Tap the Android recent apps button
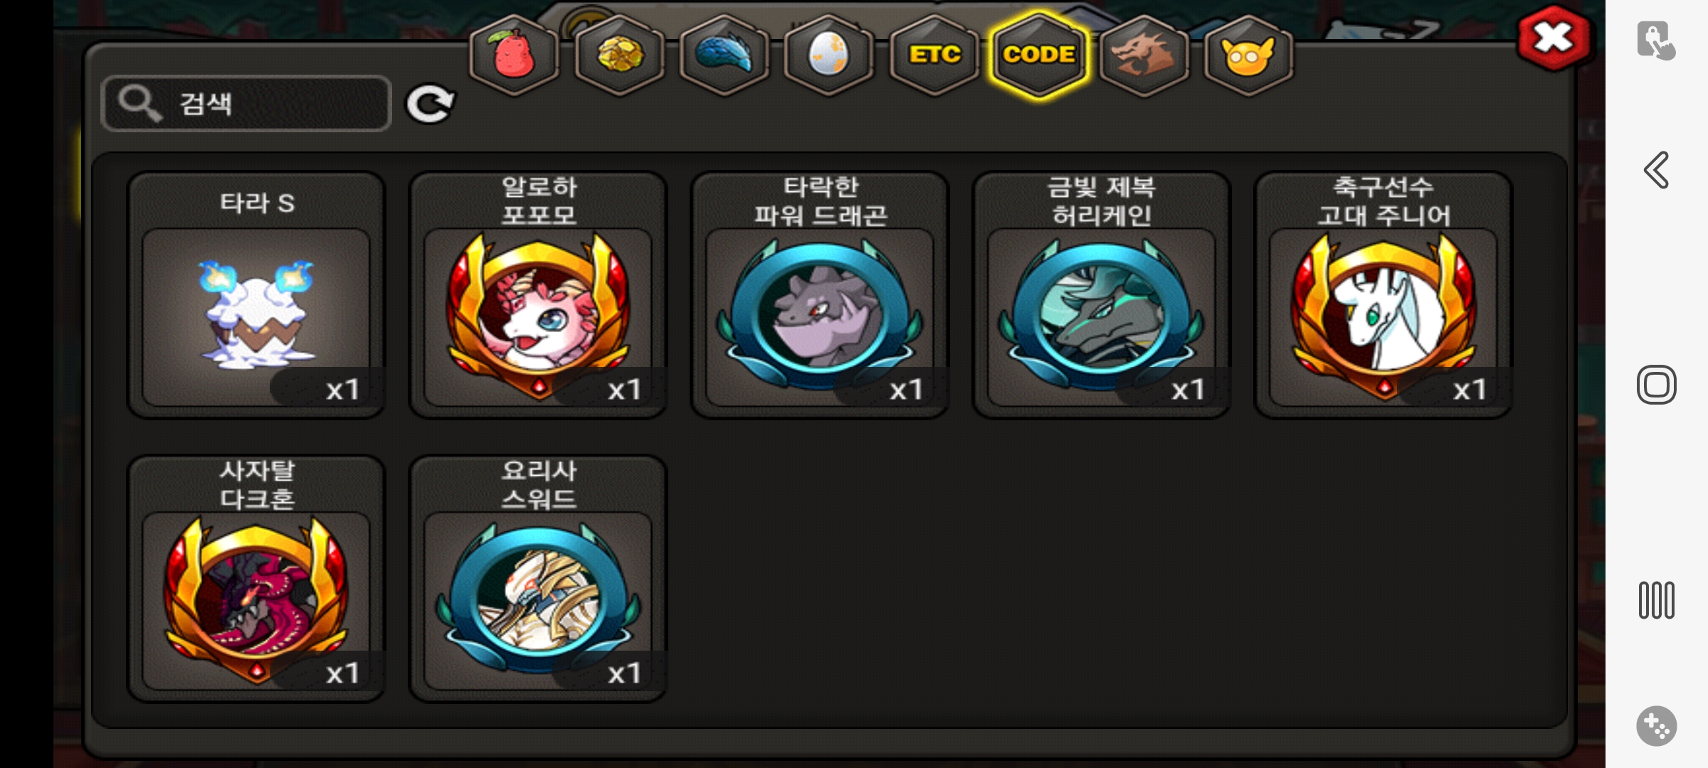Viewport: 1708px width, 768px height. (1656, 600)
